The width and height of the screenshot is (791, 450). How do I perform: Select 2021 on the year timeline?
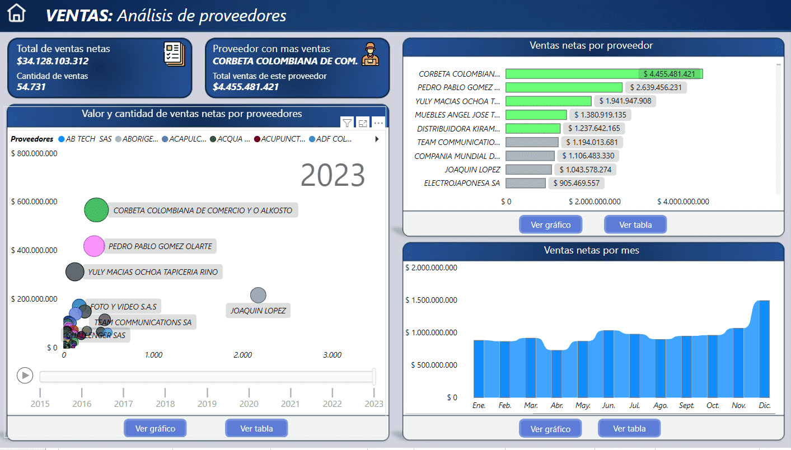291,404
